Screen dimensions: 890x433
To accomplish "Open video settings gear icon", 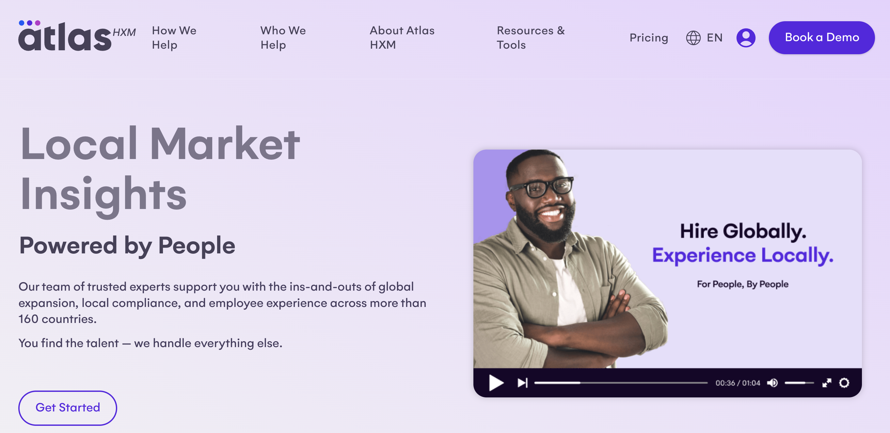I will coord(844,382).
